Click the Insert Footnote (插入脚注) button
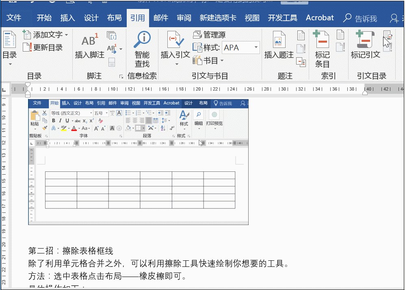This screenshot has height=290, width=405. pos(89,47)
